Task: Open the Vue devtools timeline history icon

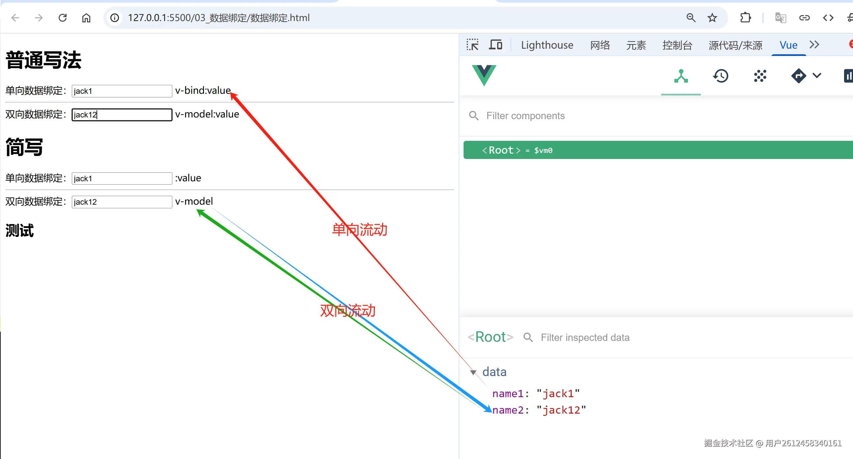Action: tap(721, 76)
